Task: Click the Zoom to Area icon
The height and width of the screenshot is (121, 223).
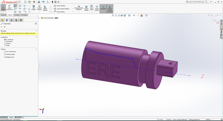Action: [x=116, y=15]
